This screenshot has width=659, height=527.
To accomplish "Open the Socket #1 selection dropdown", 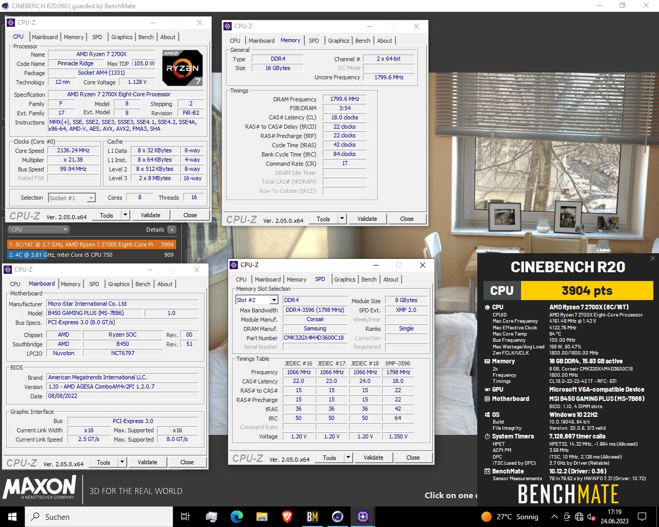I will 72,198.
